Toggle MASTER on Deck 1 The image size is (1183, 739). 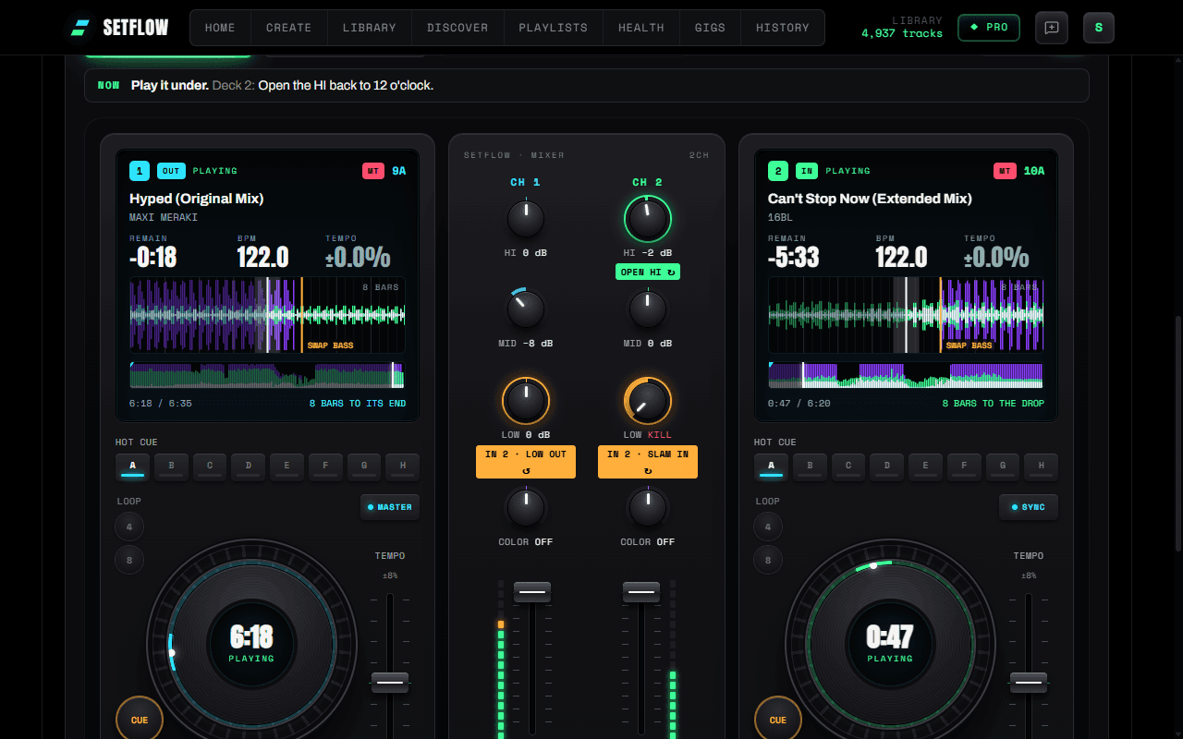pyautogui.click(x=390, y=507)
